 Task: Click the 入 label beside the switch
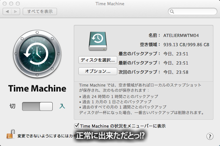point(62,106)
